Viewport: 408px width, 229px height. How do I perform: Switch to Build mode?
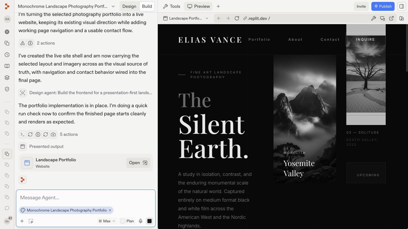(147, 6)
